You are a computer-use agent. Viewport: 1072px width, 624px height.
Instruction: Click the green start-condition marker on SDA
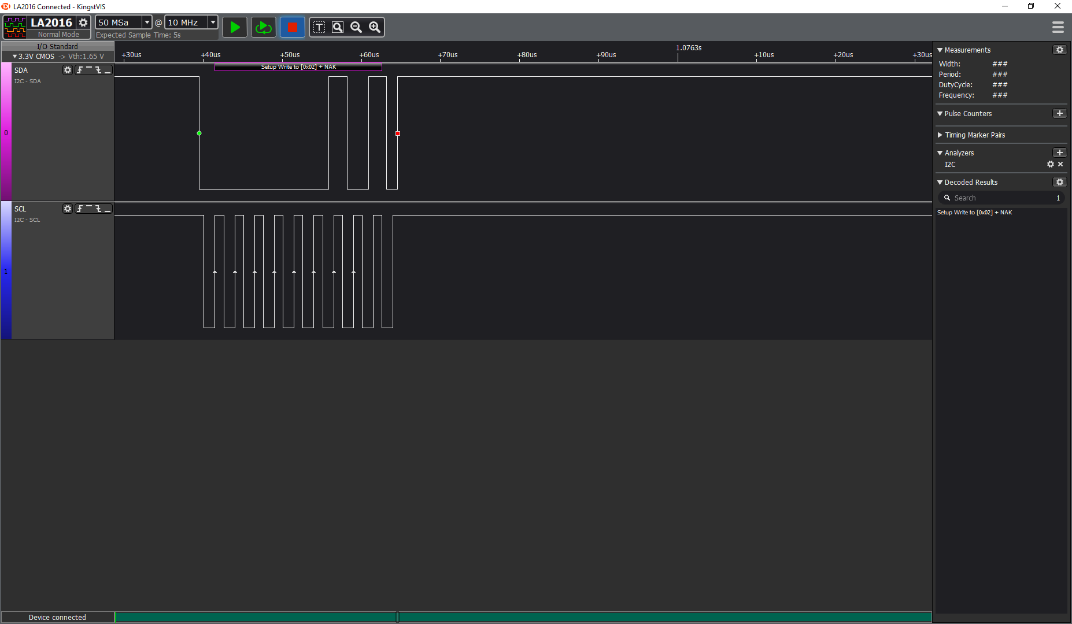(x=199, y=133)
